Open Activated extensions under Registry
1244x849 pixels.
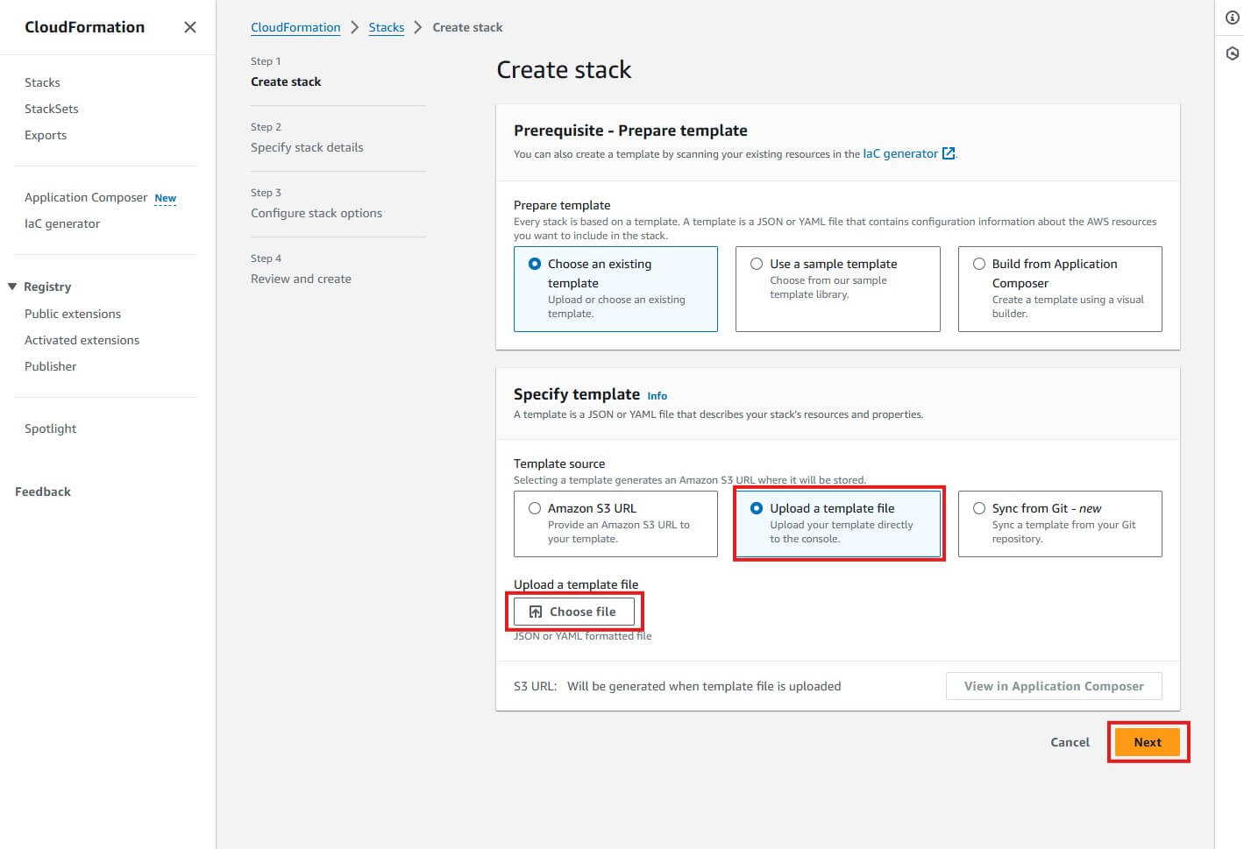point(82,340)
